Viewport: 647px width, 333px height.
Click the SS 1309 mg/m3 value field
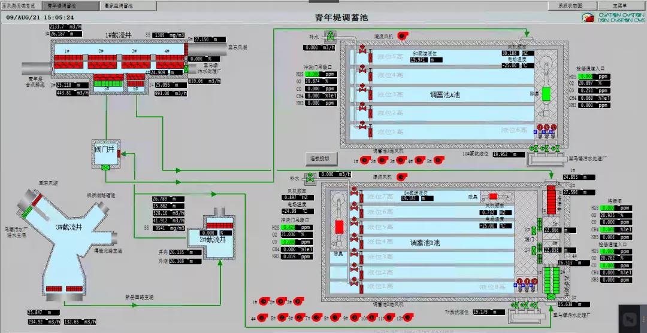tap(168, 35)
